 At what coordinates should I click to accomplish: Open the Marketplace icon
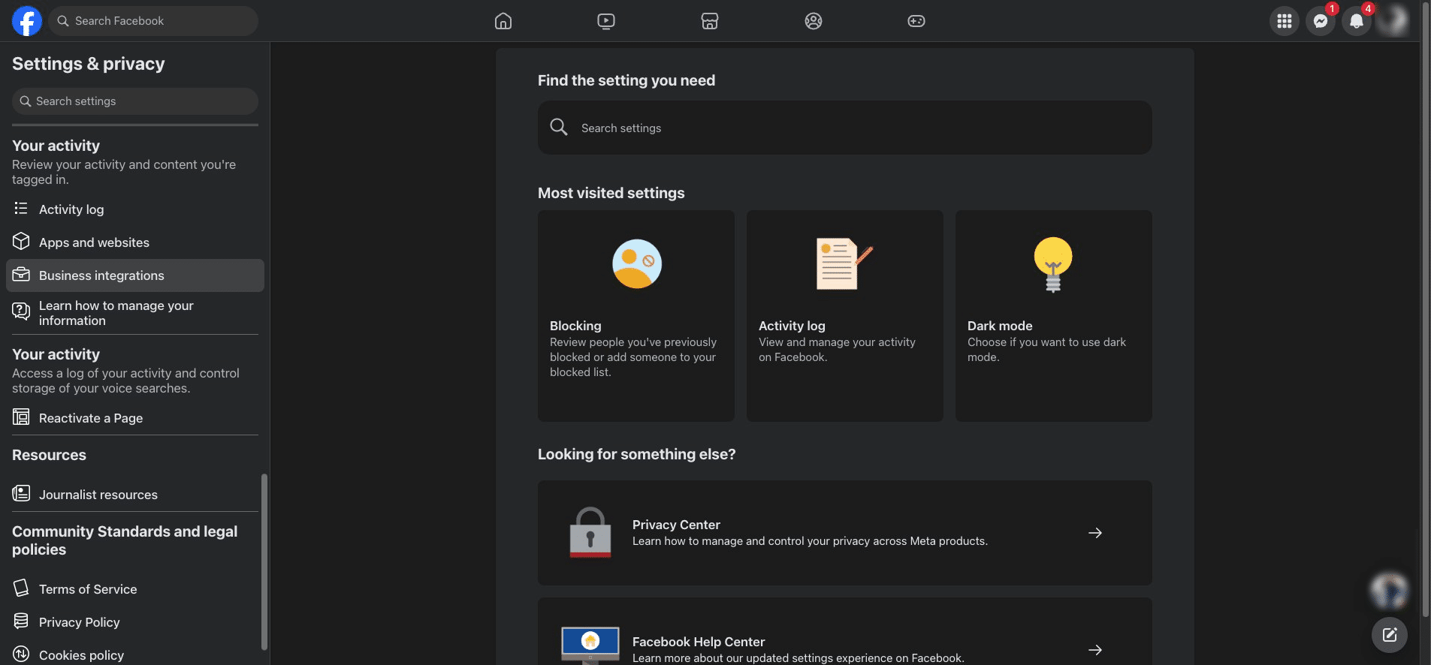[710, 21]
